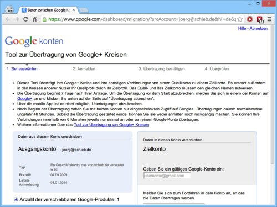
Task: Click Geben Sie ein gültiges Google-Konto ein
Action: [183, 169]
